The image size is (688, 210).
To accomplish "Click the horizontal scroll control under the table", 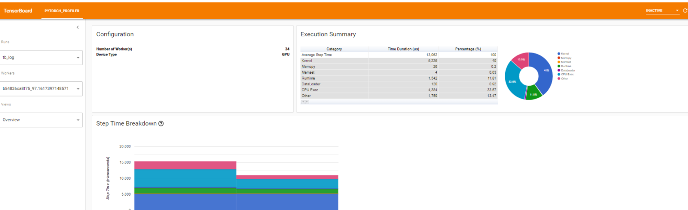I will 305,102.
